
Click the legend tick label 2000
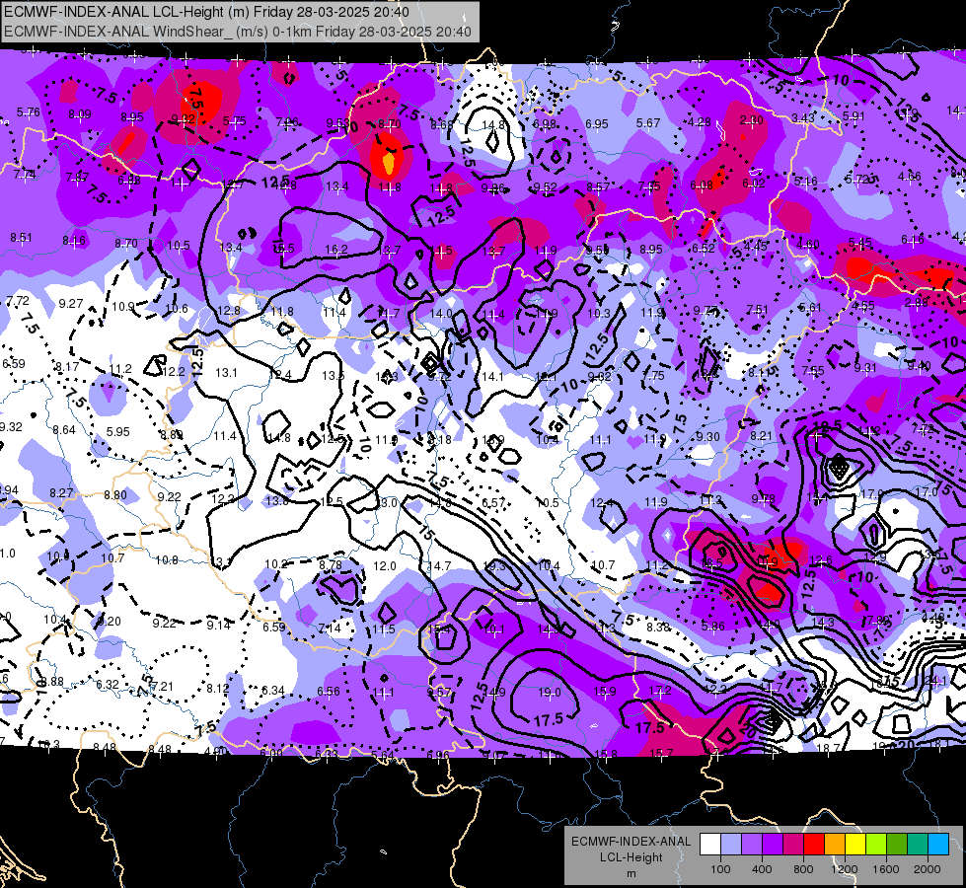click(928, 869)
